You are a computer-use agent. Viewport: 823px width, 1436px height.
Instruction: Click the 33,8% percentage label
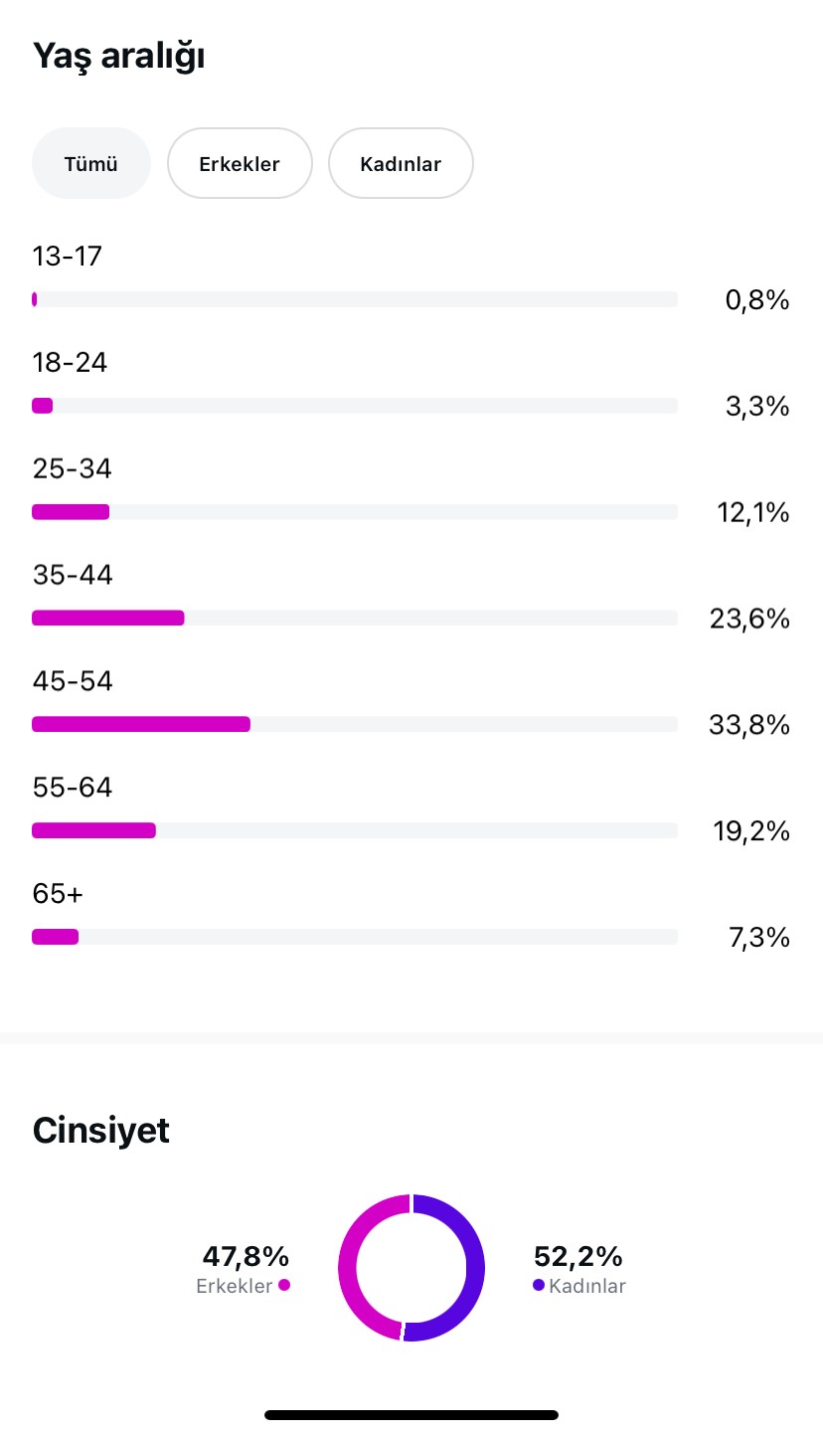click(749, 725)
